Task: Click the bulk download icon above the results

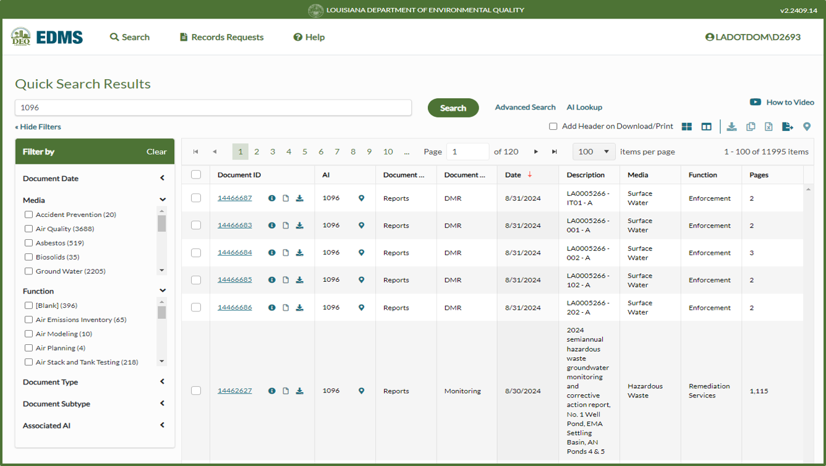Action: [731, 127]
